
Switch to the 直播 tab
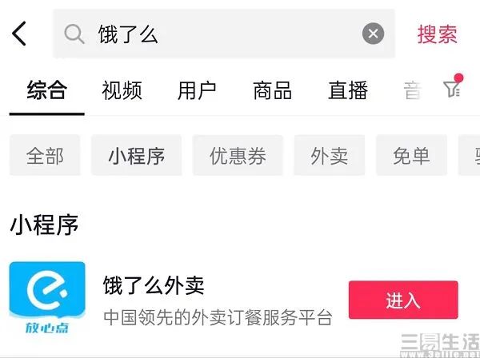pos(348,90)
